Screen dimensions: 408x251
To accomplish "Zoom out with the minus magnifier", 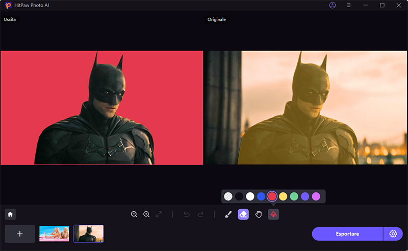I will 134,214.
